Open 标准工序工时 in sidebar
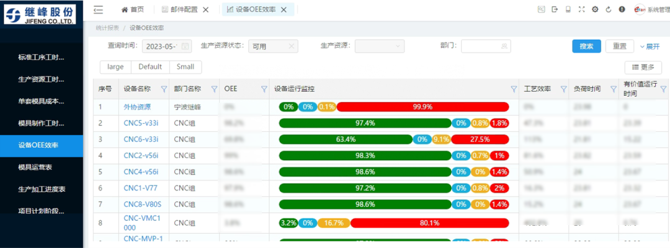The height and width of the screenshot is (248, 670). pos(42,57)
